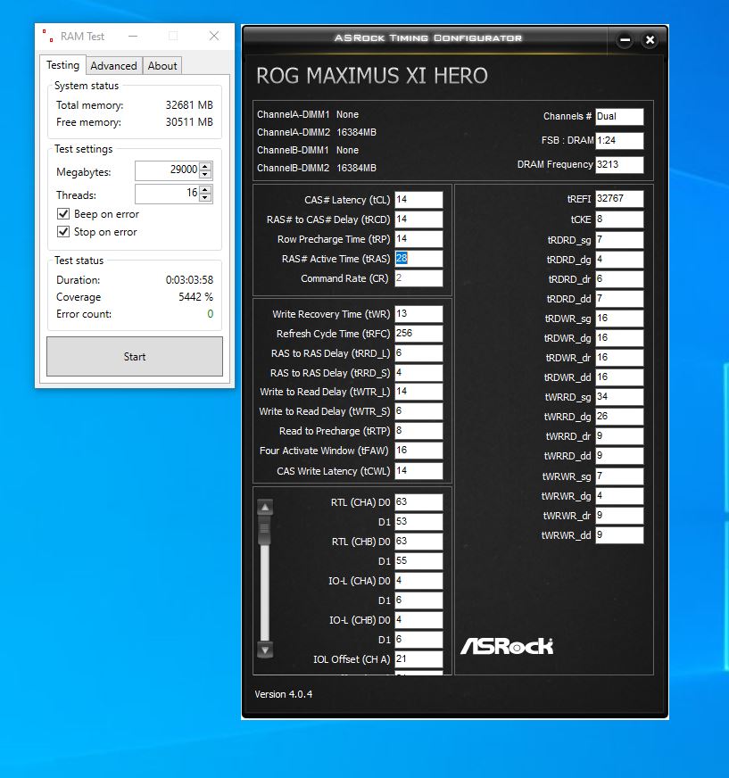Minimize the RAM Test window
The image size is (729, 778).
coord(133,36)
